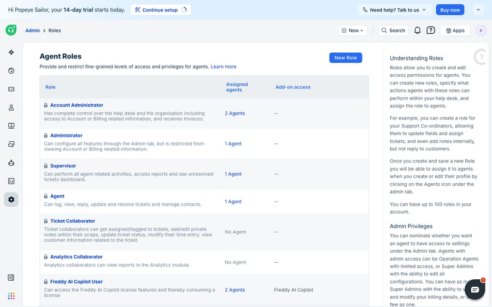Sort by Assigned agents column header

click(x=237, y=87)
